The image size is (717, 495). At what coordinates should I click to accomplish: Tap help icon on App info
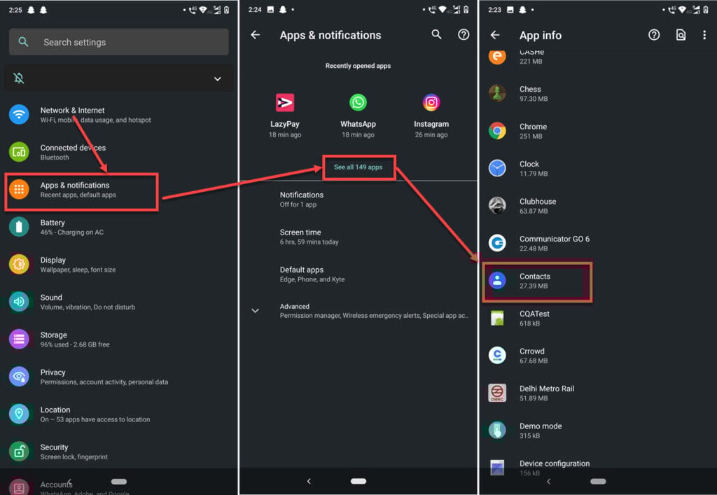(654, 35)
